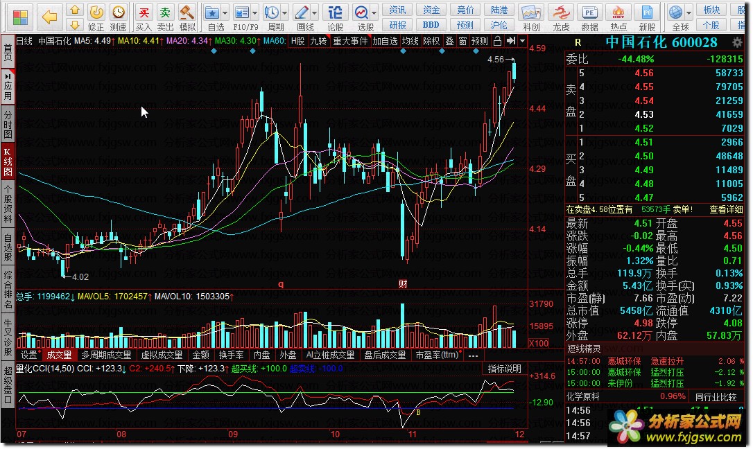Screen dimensions: 753x449
Task: Click the yellow down arrow button
Action: (74, 24)
